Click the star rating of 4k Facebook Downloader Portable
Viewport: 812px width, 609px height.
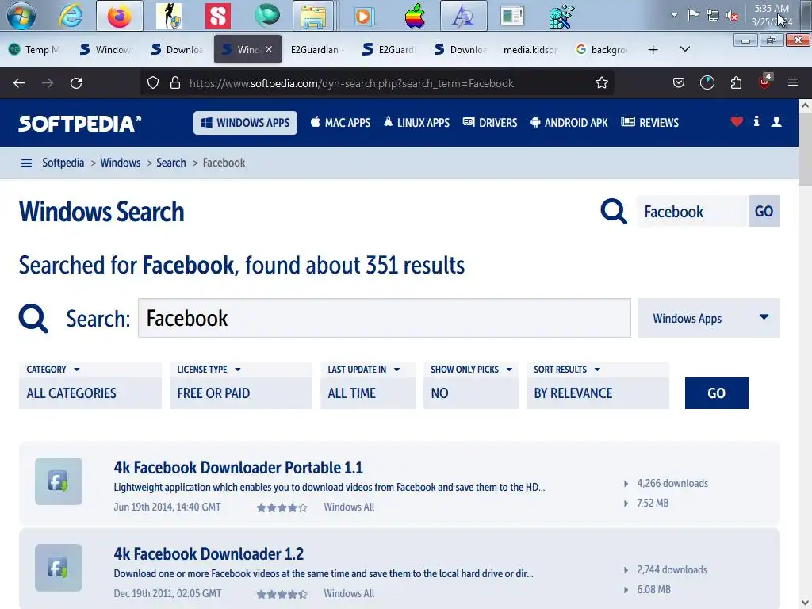coord(282,508)
